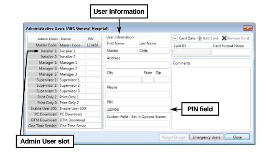This screenshot has width=266, height=154.
Task: Click the Address input field
Action: pos(137,65)
